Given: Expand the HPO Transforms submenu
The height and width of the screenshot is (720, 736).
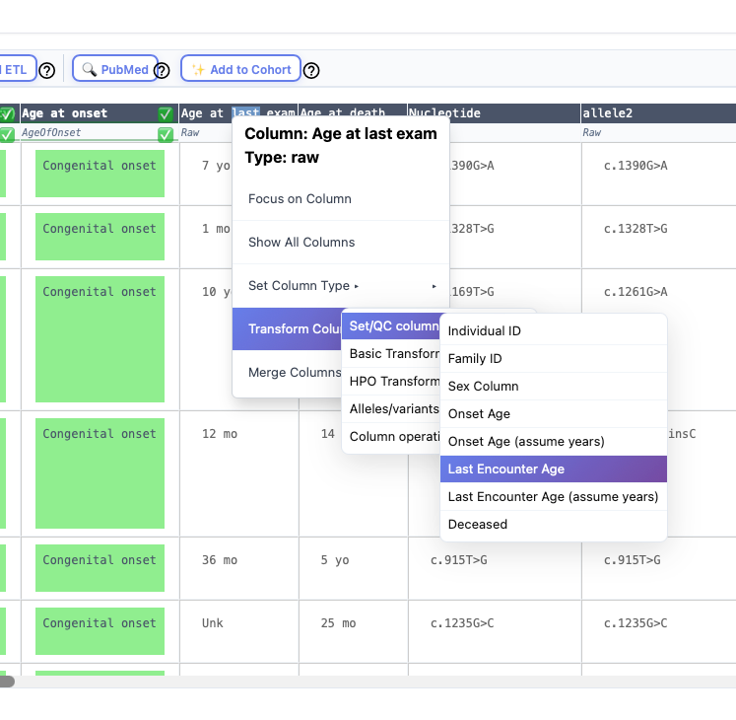Looking at the screenshot, I should [x=394, y=382].
